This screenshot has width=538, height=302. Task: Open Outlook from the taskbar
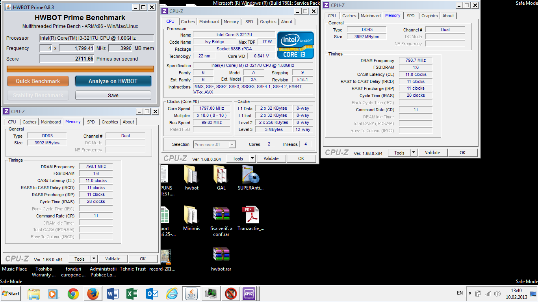pyautogui.click(x=152, y=294)
